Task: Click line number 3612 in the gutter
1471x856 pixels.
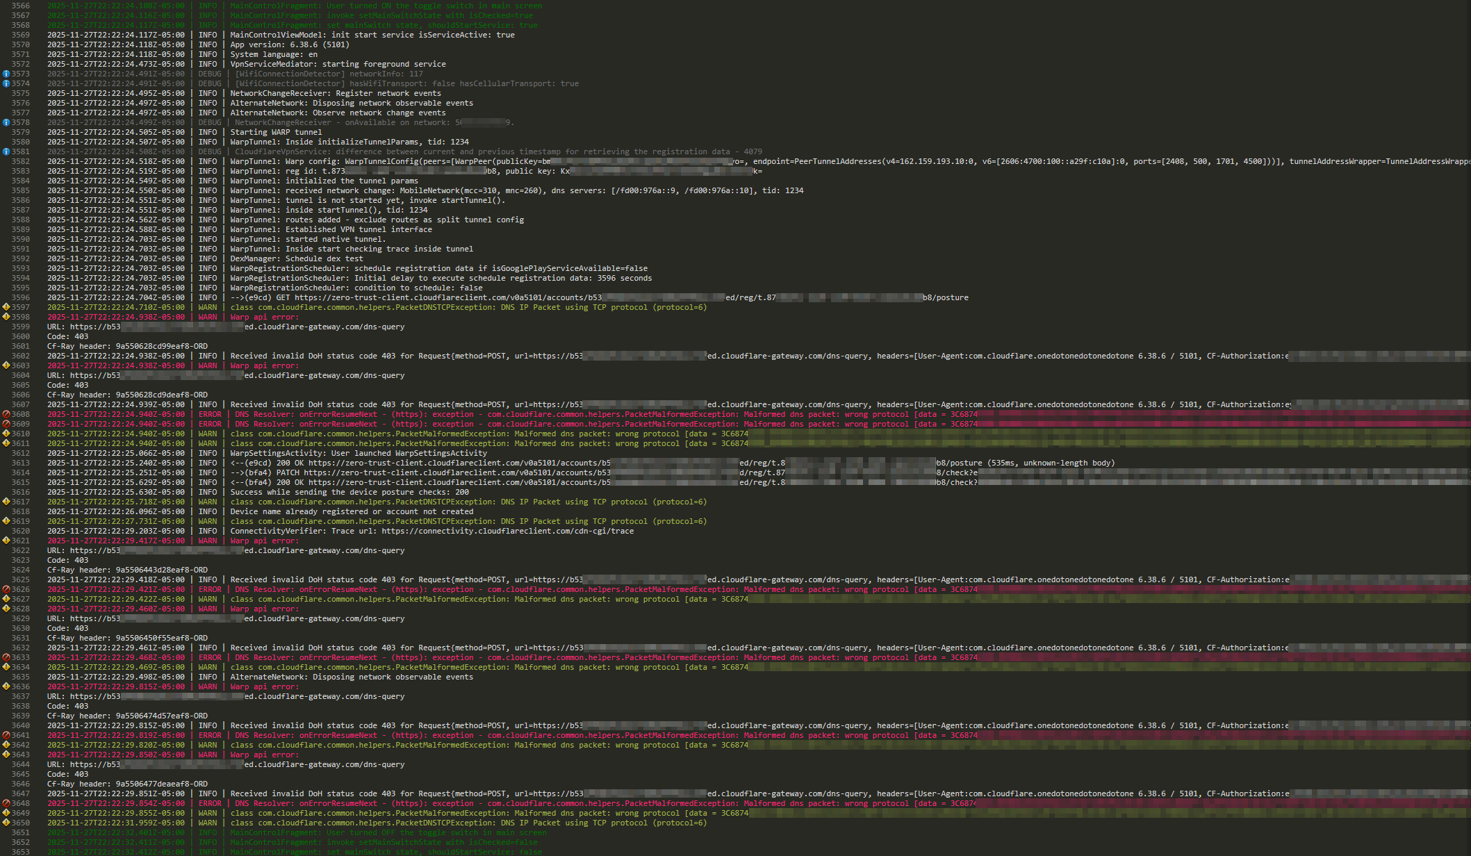Action: [20, 453]
